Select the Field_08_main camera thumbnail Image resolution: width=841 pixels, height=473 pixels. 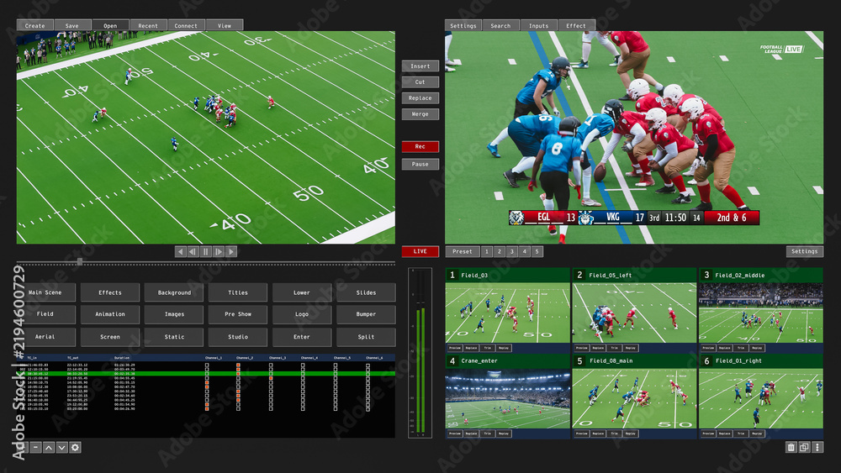pyautogui.click(x=634, y=398)
